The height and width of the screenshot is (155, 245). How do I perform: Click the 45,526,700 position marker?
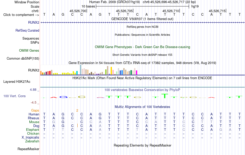click(x=78, y=11)
